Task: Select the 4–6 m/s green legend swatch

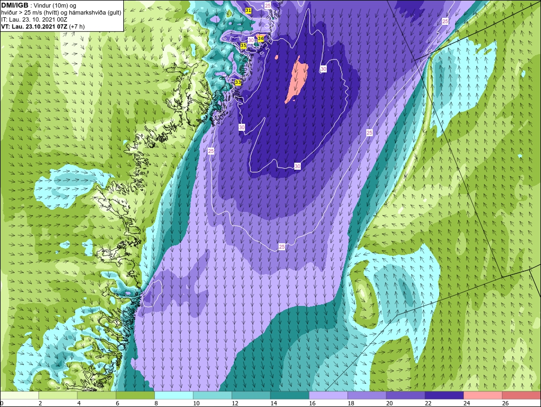Action: click(97, 395)
